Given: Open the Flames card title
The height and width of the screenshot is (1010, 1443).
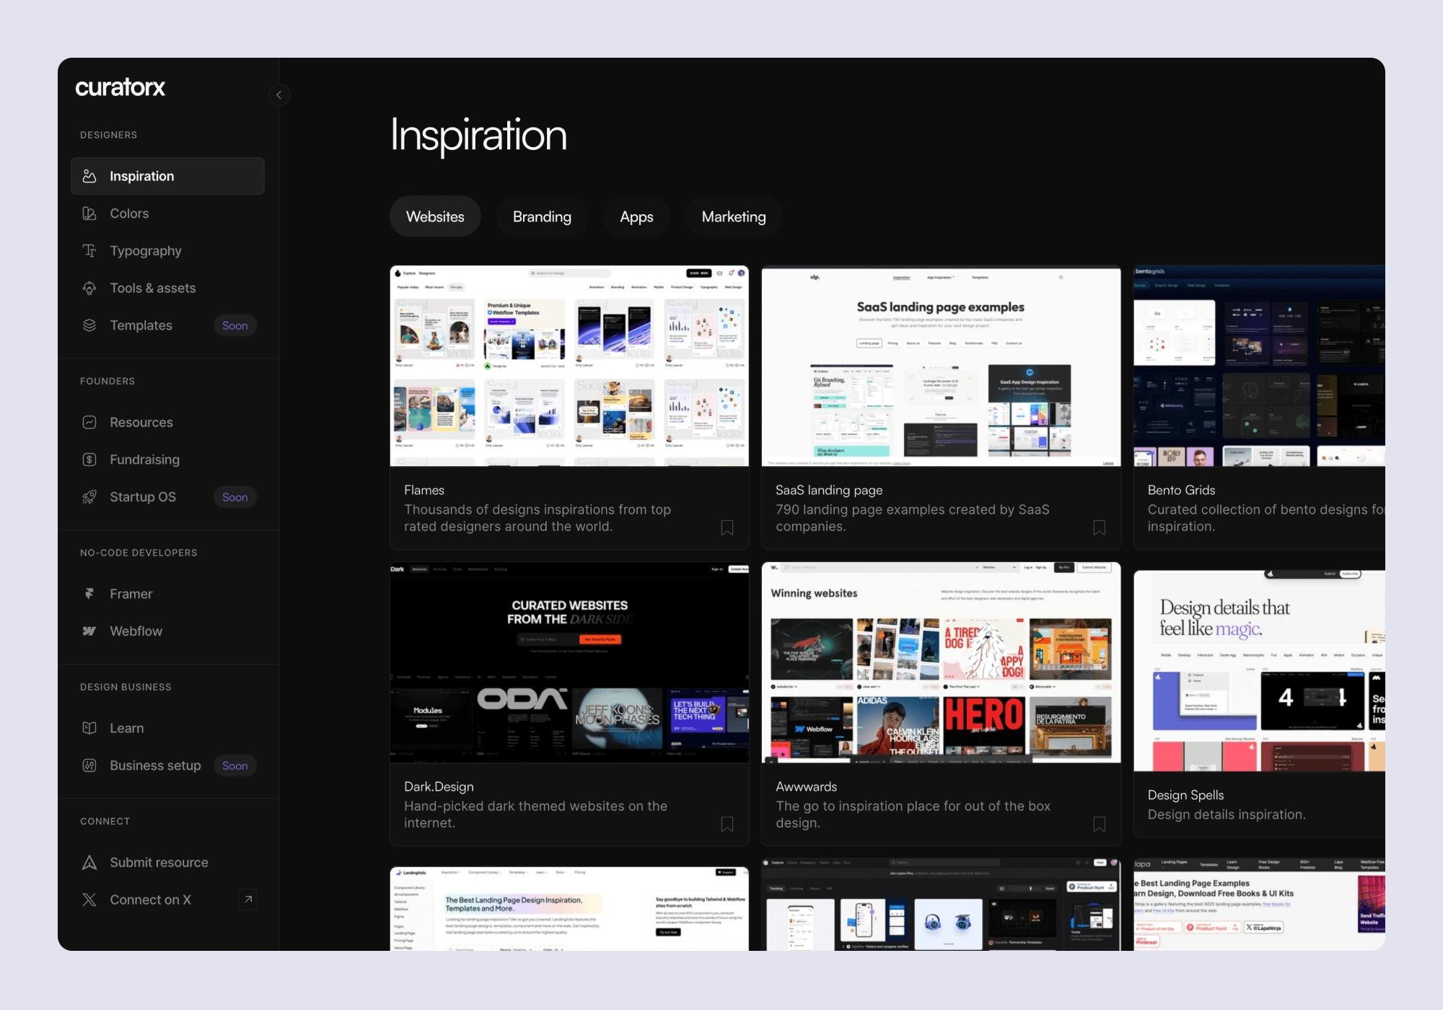Looking at the screenshot, I should pos(424,490).
